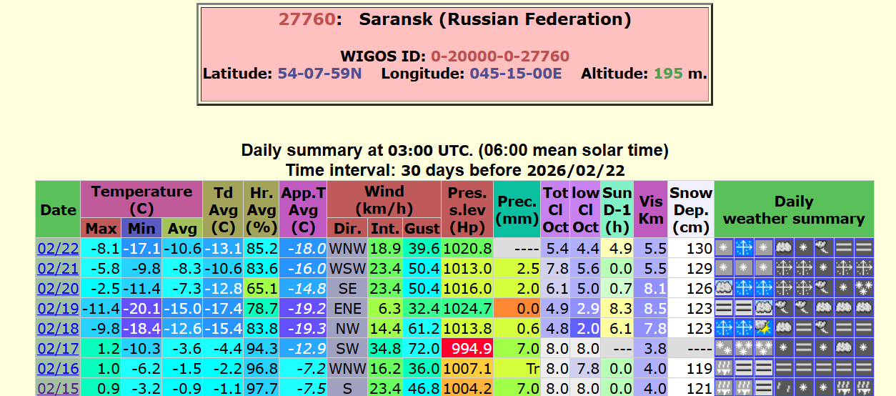Image resolution: width=896 pixels, height=396 pixels.
Task: Click the light-blue cloud icon in the 02/19 row
Action: pos(765,309)
